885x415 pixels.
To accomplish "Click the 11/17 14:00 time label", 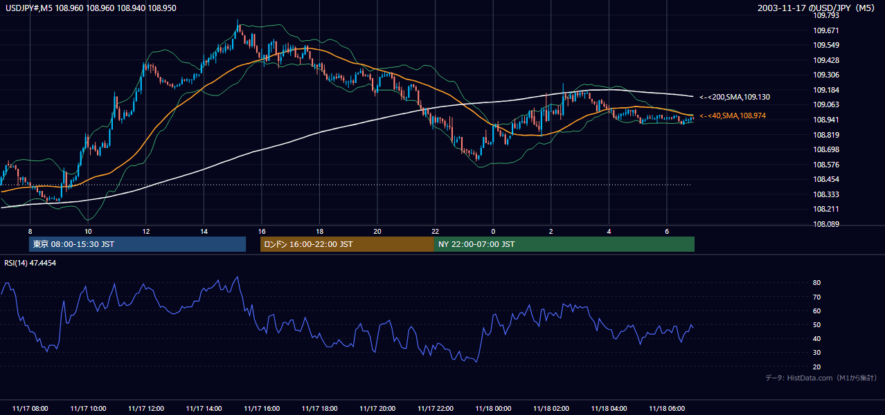I will [x=204, y=409].
